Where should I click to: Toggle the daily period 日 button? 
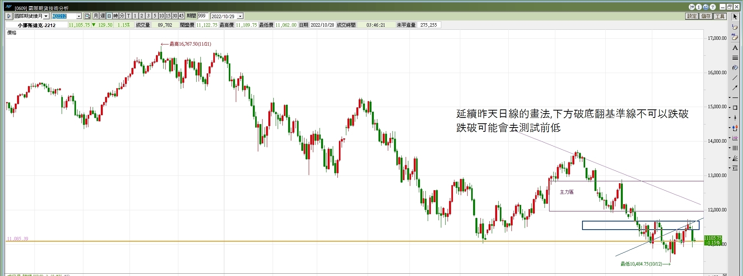point(109,16)
